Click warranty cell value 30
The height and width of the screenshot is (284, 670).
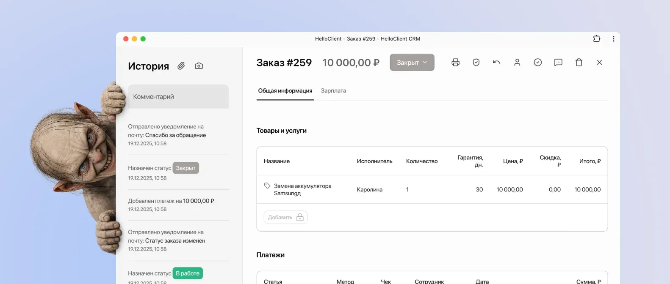(x=479, y=190)
